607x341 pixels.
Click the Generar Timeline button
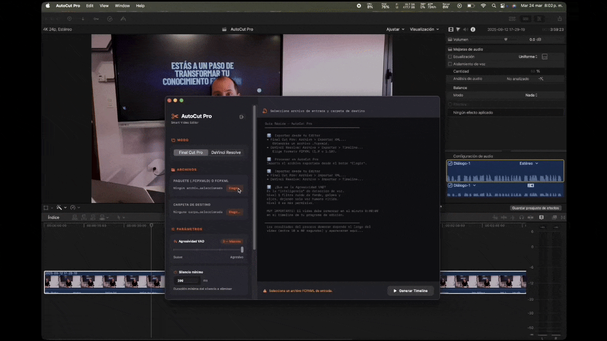[410, 291]
